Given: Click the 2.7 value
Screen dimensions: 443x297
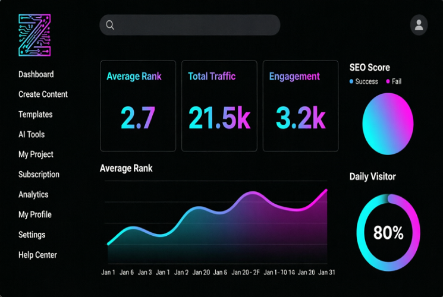Looking at the screenshot, I should [x=138, y=118].
